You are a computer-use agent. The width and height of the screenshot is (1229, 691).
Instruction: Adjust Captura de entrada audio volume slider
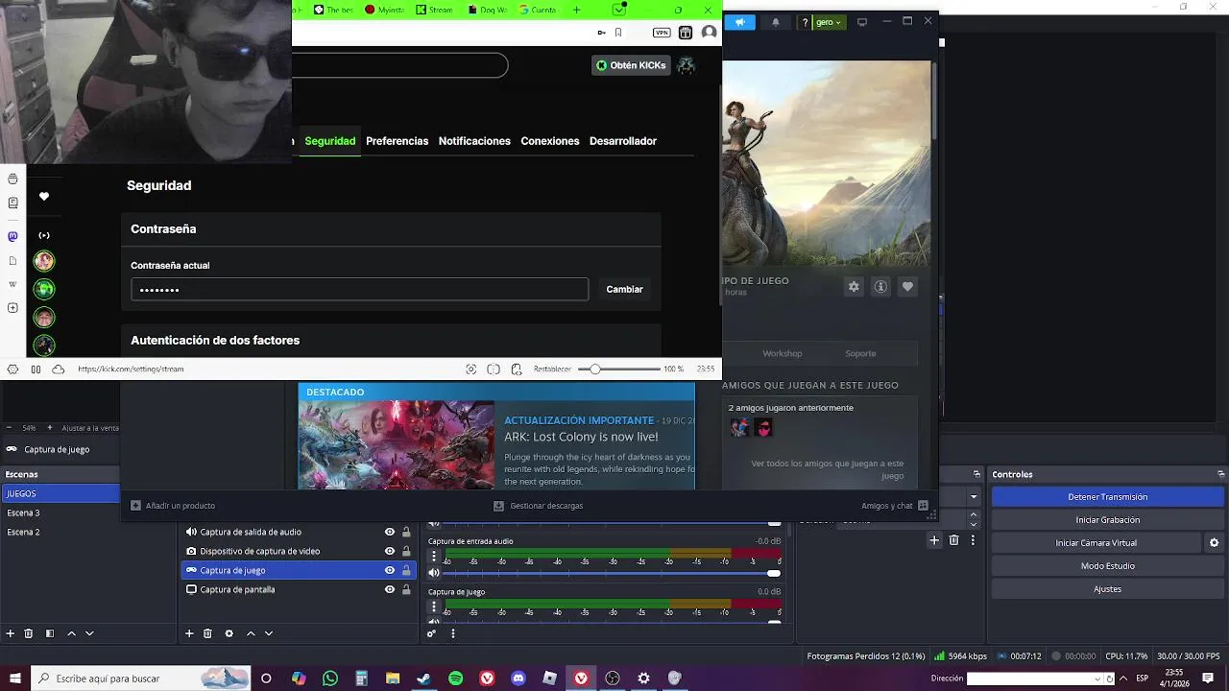pos(613,573)
